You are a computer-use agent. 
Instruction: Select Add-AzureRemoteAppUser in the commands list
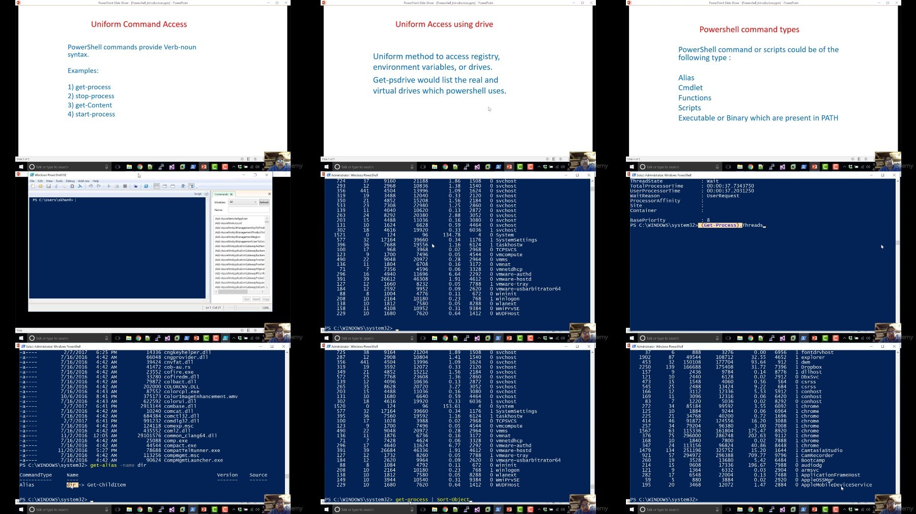(x=232, y=219)
